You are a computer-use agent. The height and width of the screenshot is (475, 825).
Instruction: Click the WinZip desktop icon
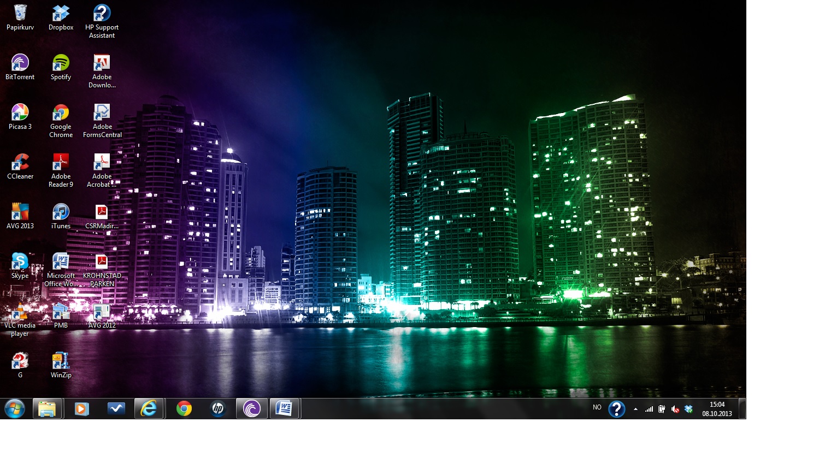click(61, 365)
